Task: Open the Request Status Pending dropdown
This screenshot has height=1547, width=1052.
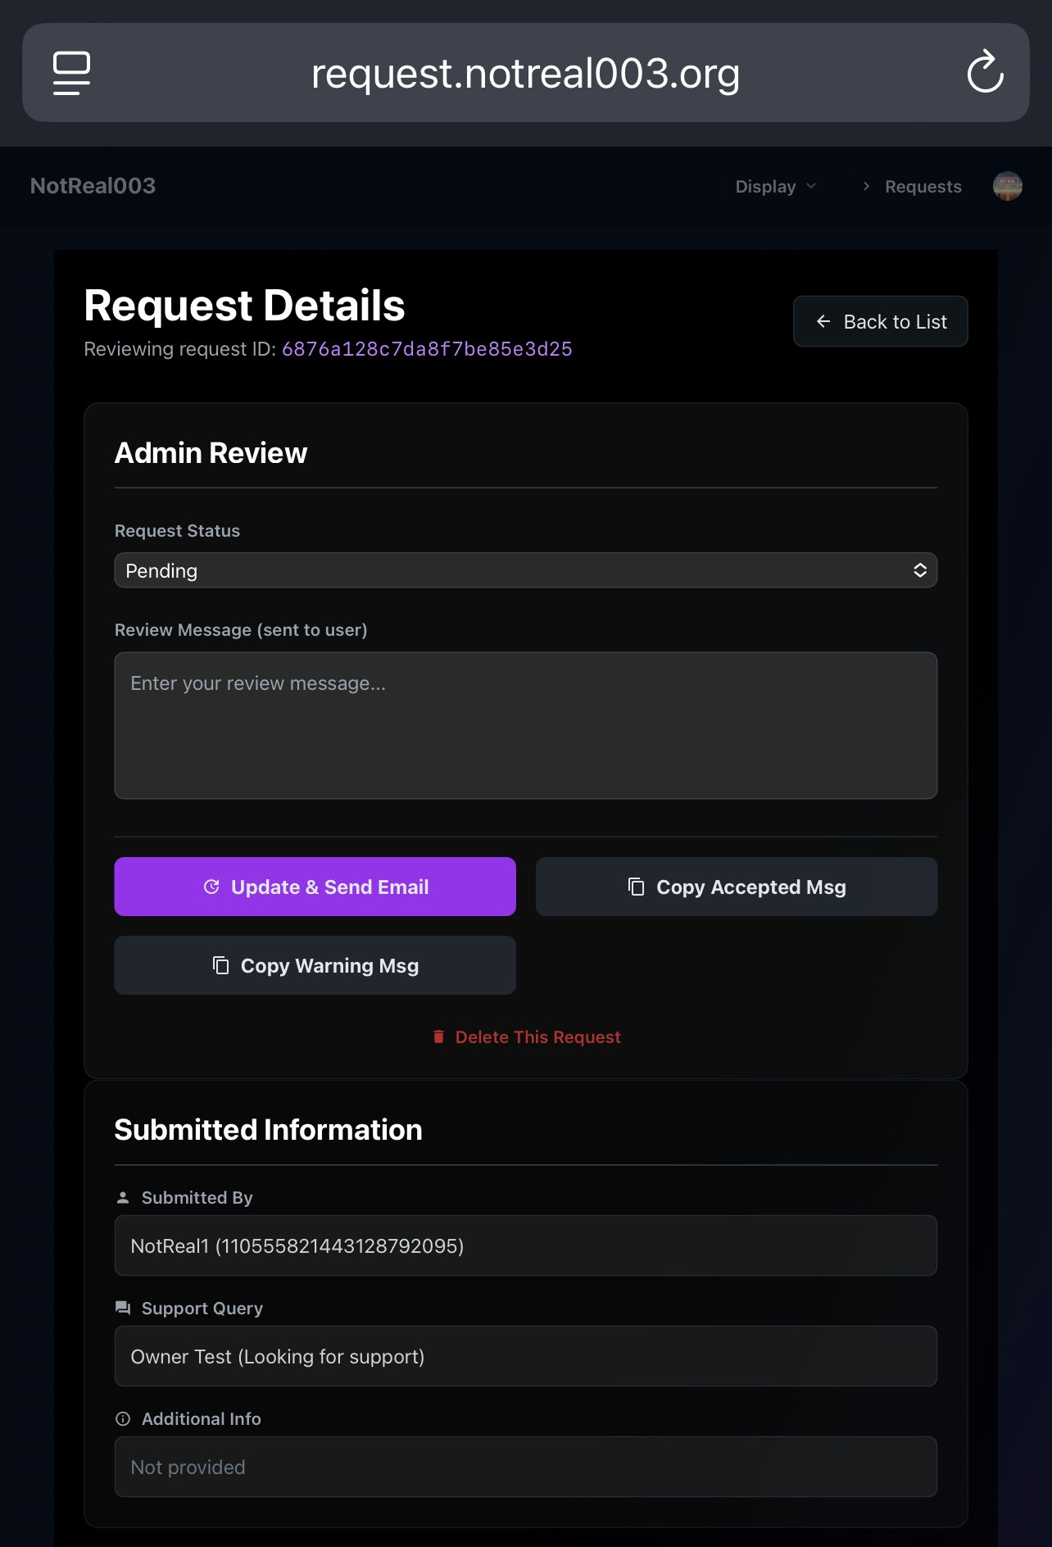Action: 526,570
